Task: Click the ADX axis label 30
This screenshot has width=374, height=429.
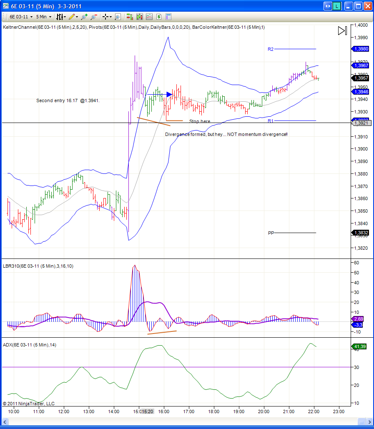Action: pyautogui.click(x=356, y=367)
